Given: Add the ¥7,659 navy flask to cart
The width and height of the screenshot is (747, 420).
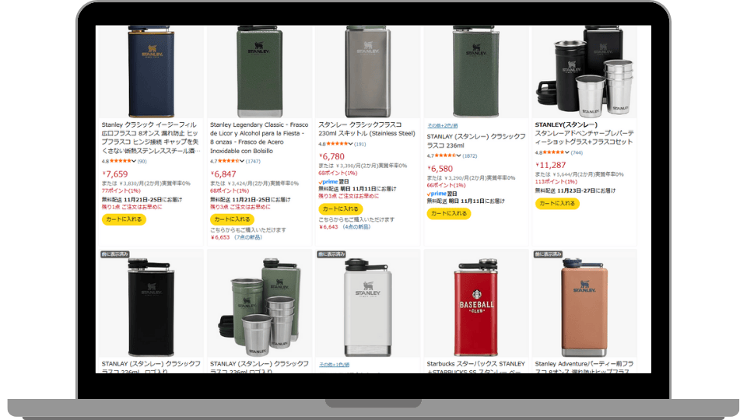Looking at the screenshot, I should tap(124, 219).
